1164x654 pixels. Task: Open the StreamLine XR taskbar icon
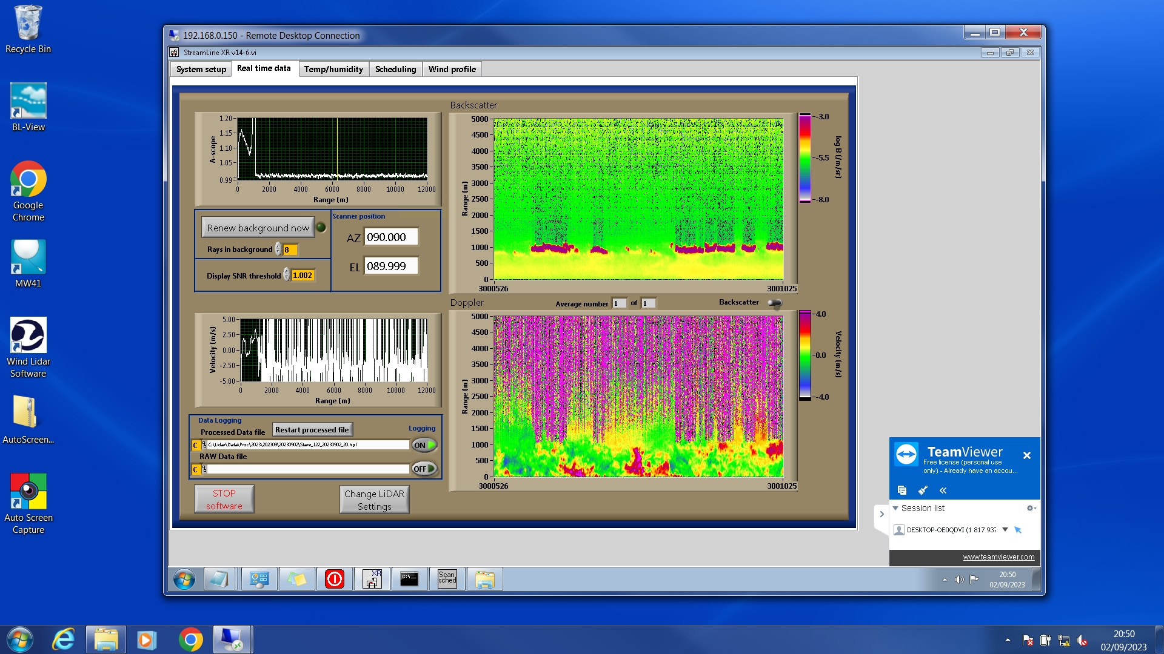pos(372,580)
